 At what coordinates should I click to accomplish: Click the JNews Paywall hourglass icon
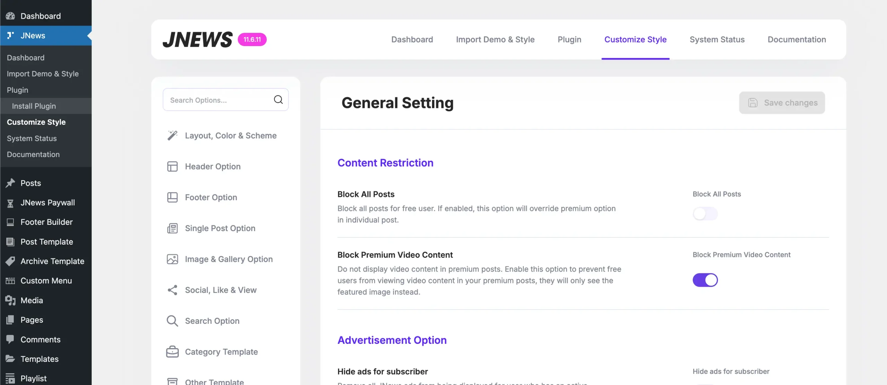tap(10, 203)
